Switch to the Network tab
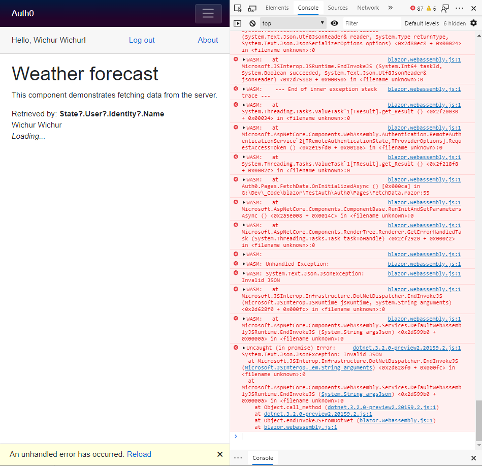The height and width of the screenshot is (466, 482). [x=368, y=8]
